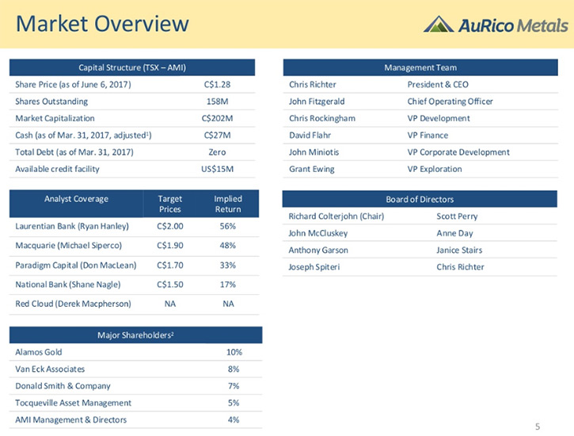
Task: Select 'Anne Day' board member
Action: pyautogui.click(x=454, y=233)
